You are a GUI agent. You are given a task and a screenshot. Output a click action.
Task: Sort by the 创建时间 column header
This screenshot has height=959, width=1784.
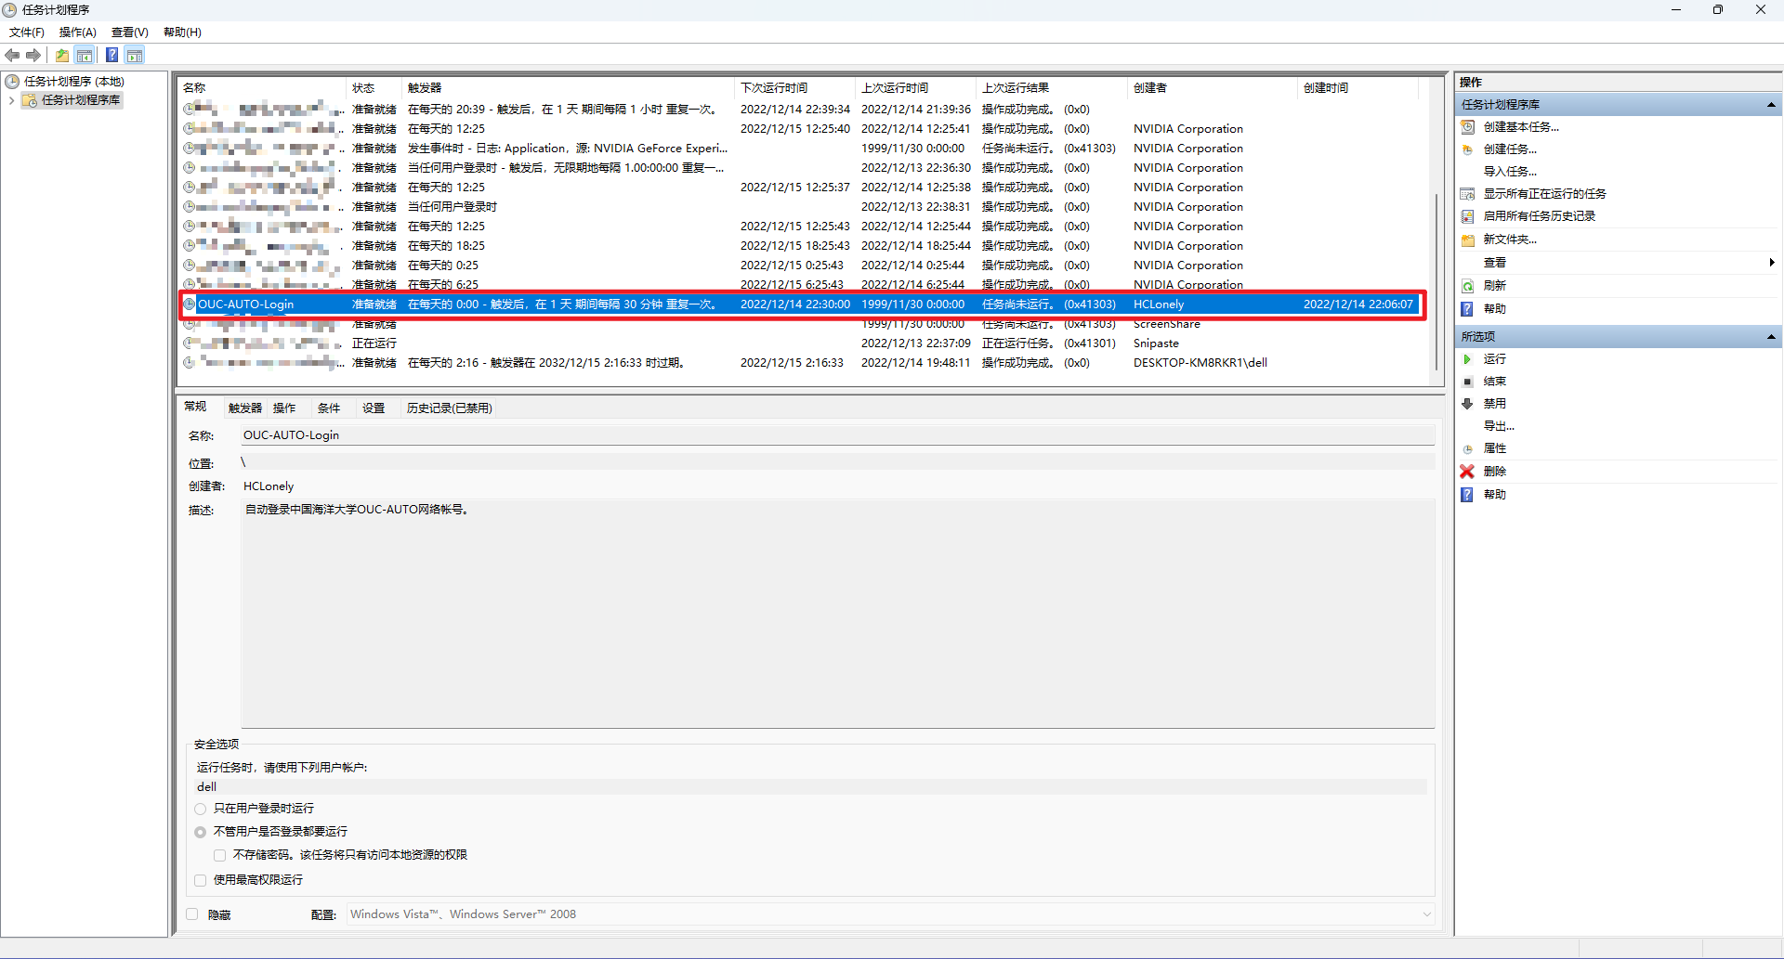coord(1358,88)
